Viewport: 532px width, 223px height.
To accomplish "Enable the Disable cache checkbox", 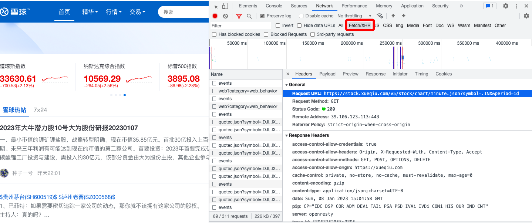I will point(301,16).
